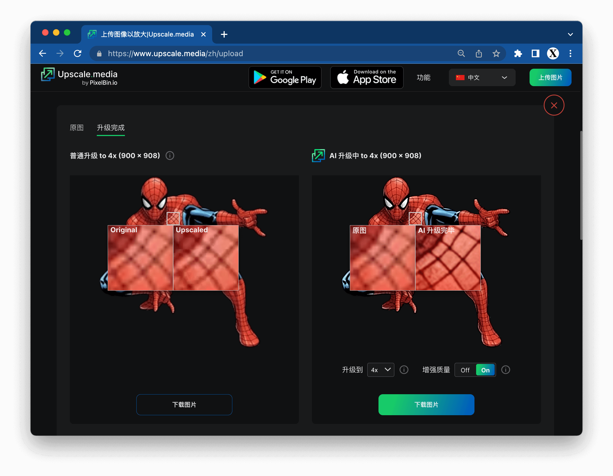This screenshot has height=476, width=613.
Task: Close the result panel with red X
Action: click(x=554, y=105)
